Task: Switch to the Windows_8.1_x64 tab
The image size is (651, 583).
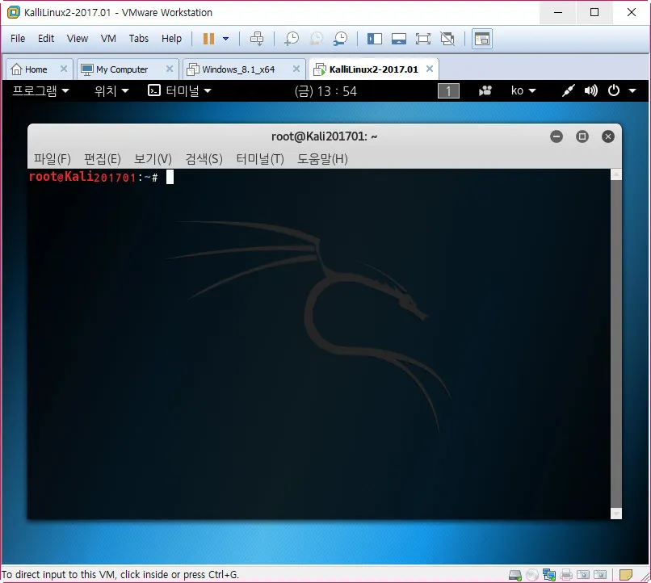Action: point(237,69)
